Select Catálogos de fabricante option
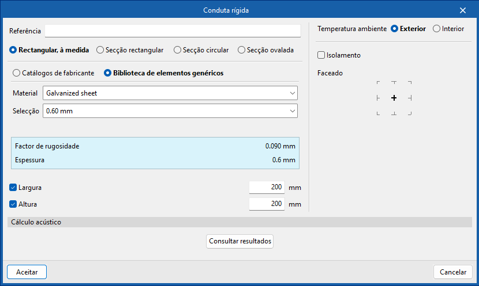Screen dimensions: 479x286 pyautogui.click(x=17, y=73)
